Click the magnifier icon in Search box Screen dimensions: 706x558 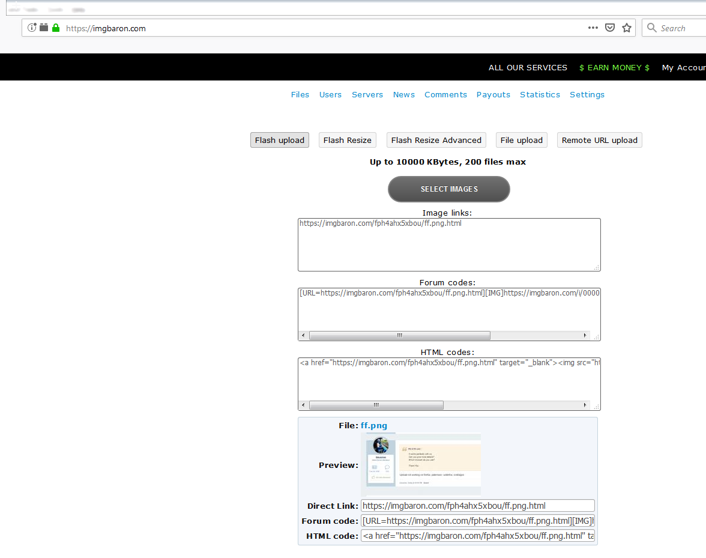click(652, 28)
